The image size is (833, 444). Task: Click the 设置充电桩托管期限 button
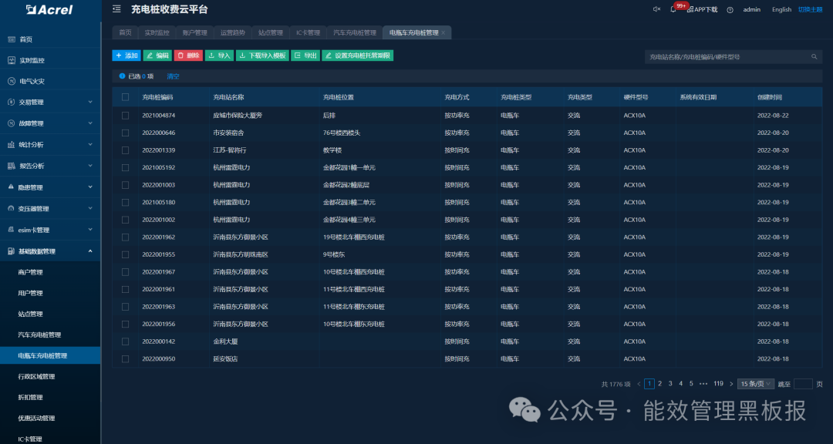(358, 55)
